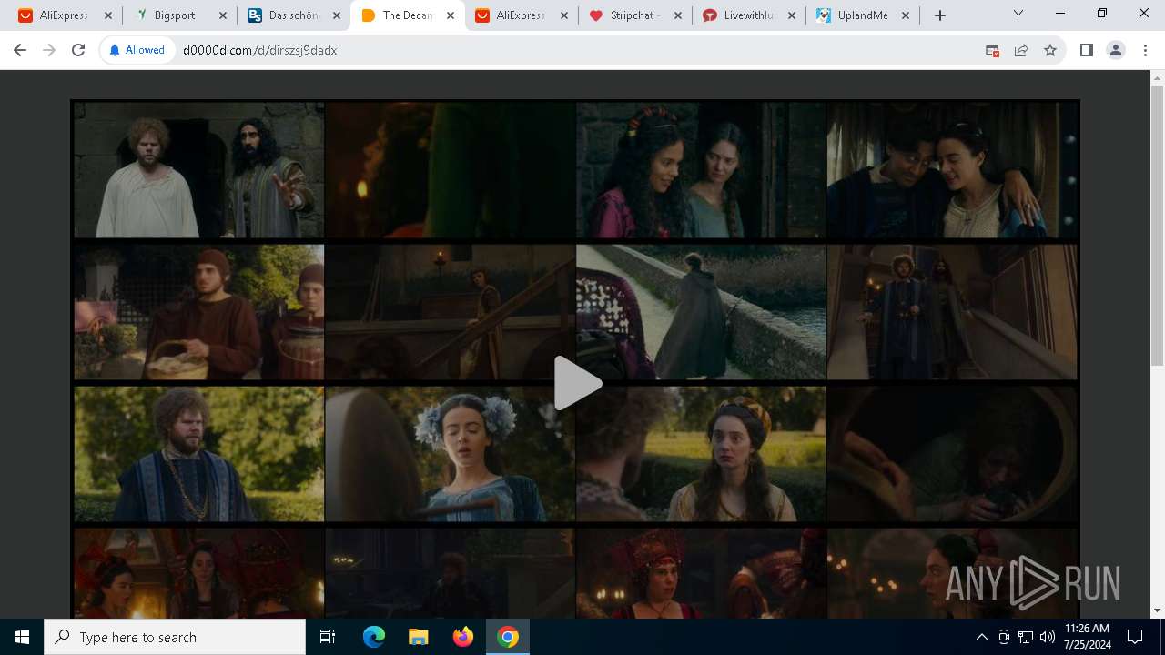Open the clock showing 11:26 AM

1087,637
